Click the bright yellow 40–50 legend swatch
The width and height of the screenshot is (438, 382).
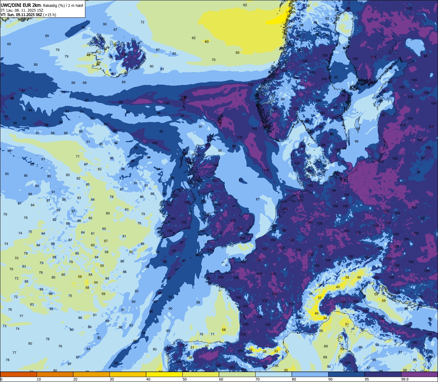click(164, 374)
